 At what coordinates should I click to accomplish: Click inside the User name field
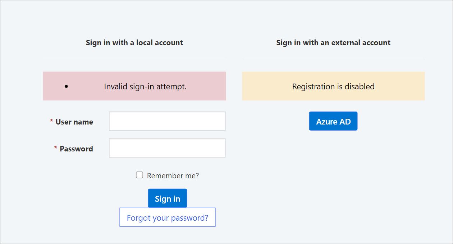pos(167,121)
